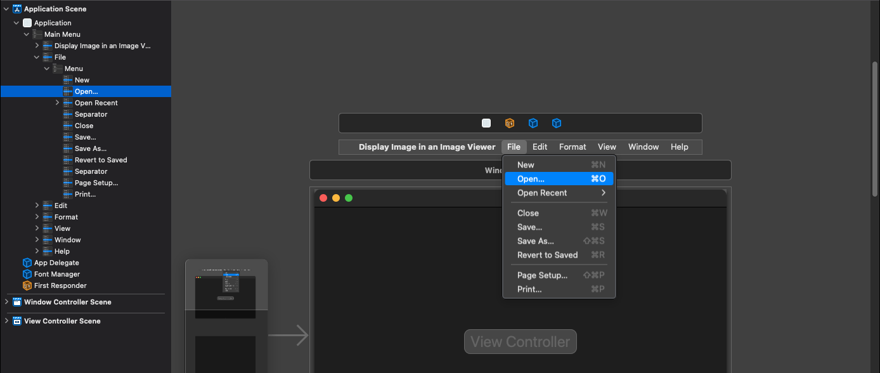Expand the Edit item chevron in the outline
Screen dimensions: 880x373
pyautogui.click(x=37, y=206)
